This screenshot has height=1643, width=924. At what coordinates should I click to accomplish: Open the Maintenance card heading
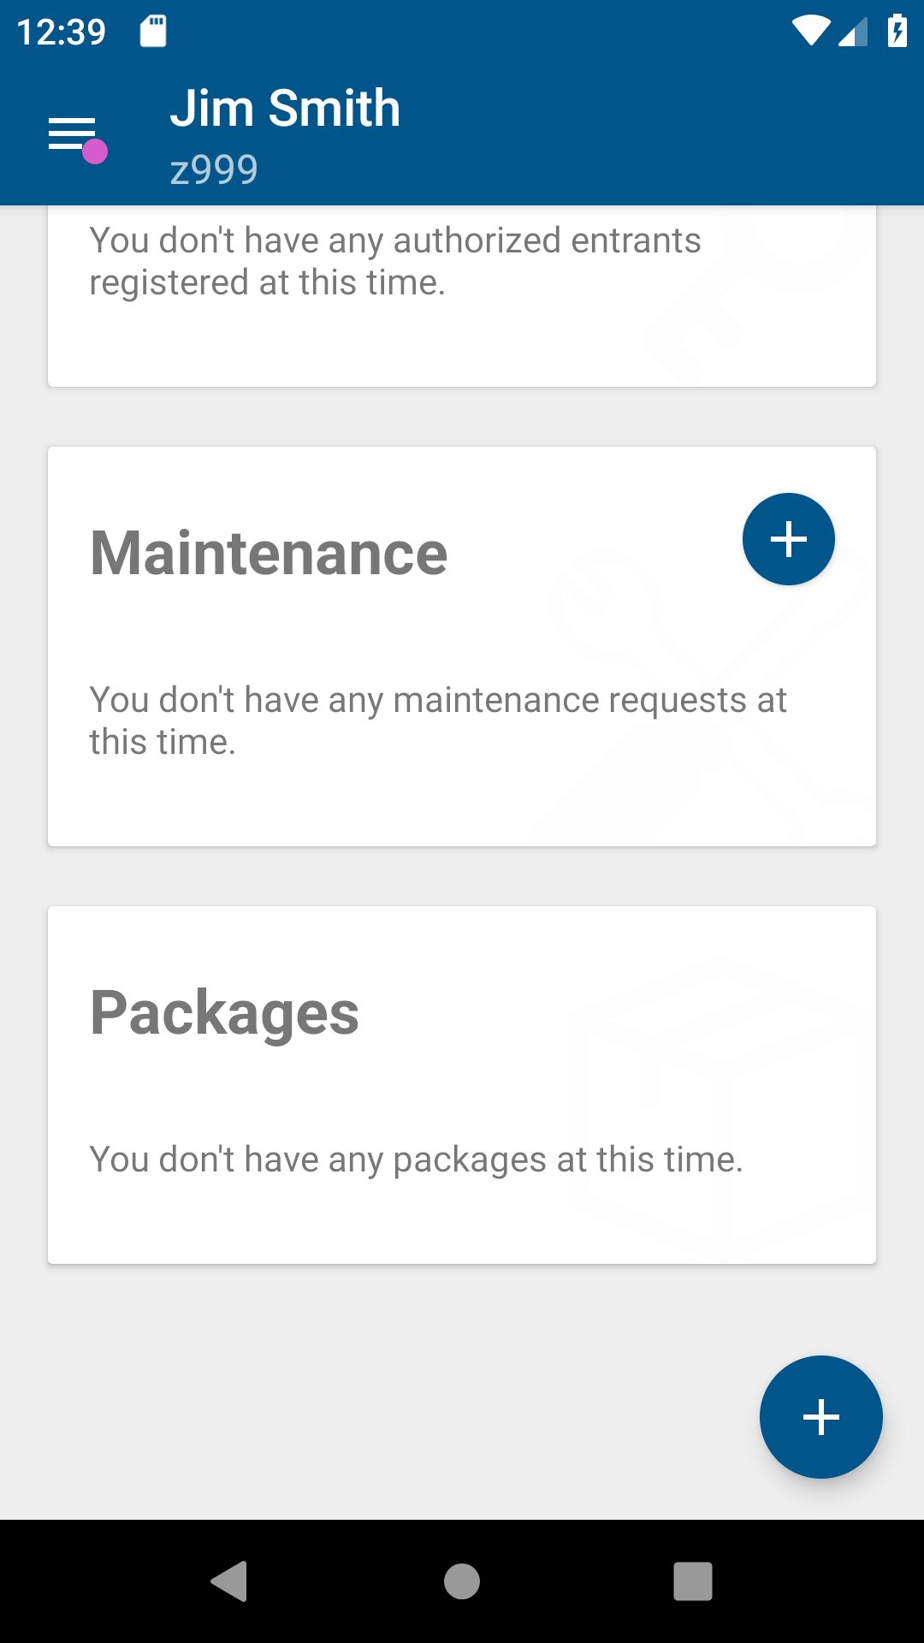269,553
